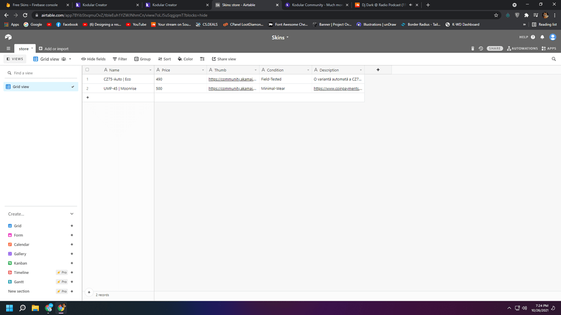
Task: Open APPS panel
Action: pos(549,49)
